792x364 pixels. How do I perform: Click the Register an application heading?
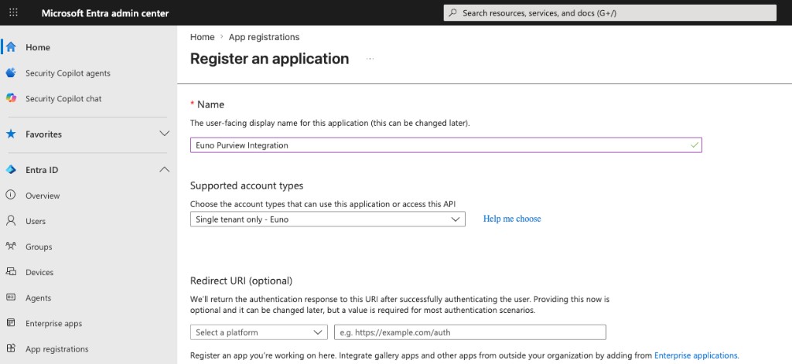[x=269, y=59]
